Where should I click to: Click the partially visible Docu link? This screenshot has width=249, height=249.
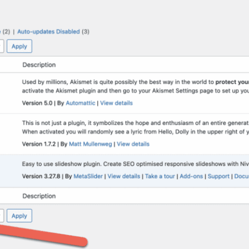pyautogui.click(x=241, y=176)
